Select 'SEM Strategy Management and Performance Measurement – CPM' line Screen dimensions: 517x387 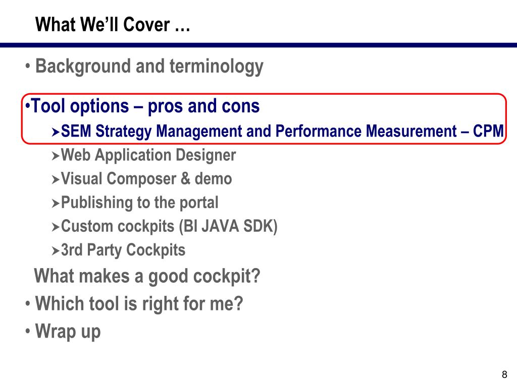tap(282, 132)
